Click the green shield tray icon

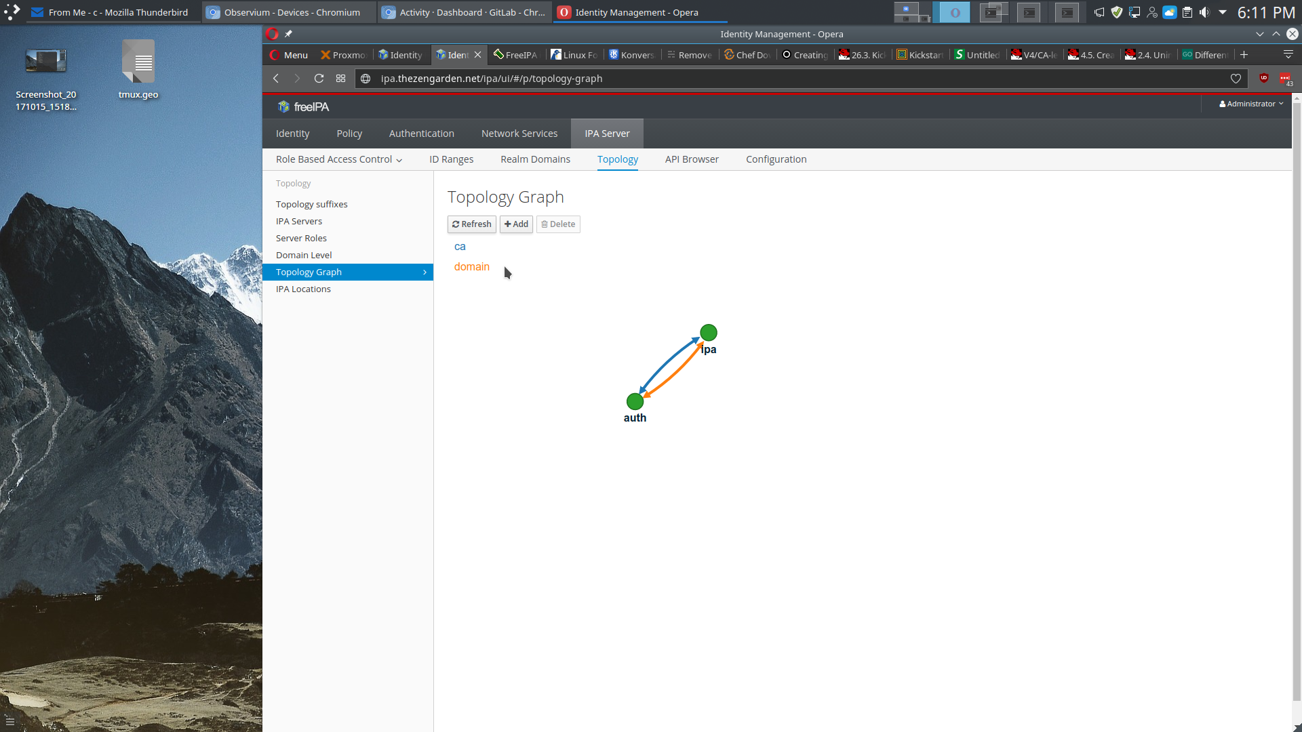1117,12
